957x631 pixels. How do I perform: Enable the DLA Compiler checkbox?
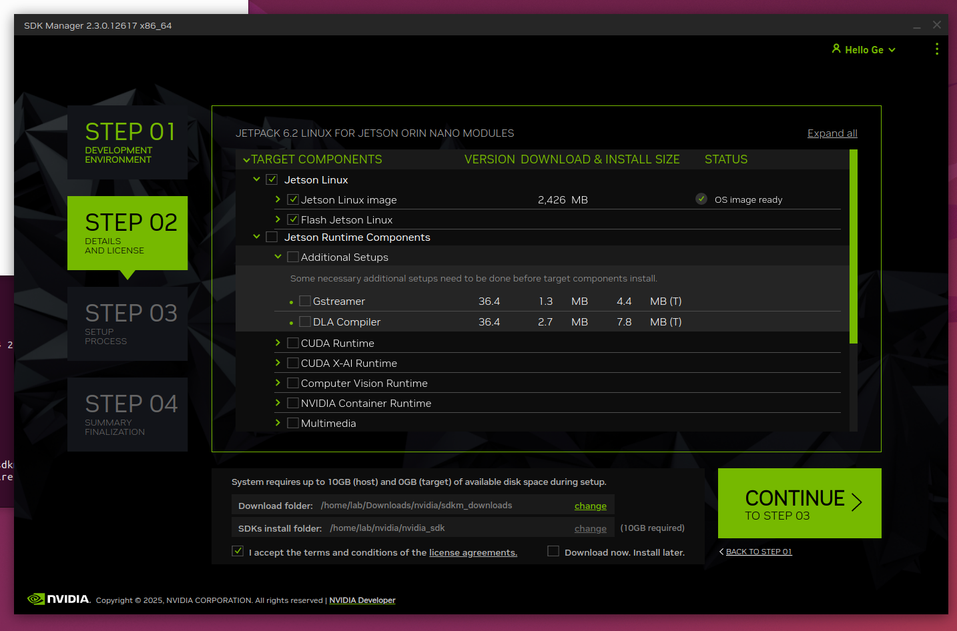(x=305, y=322)
